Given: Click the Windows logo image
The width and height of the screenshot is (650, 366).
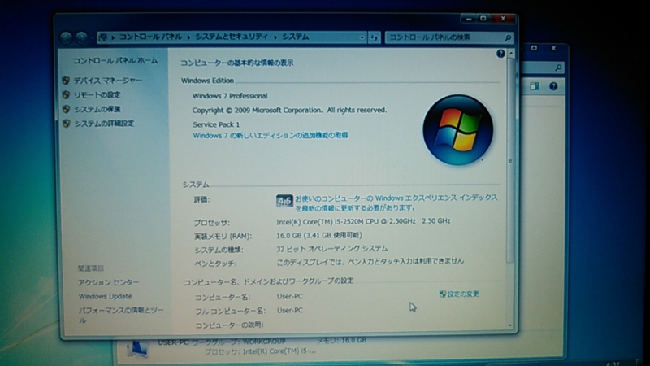Looking at the screenshot, I should click(x=457, y=130).
